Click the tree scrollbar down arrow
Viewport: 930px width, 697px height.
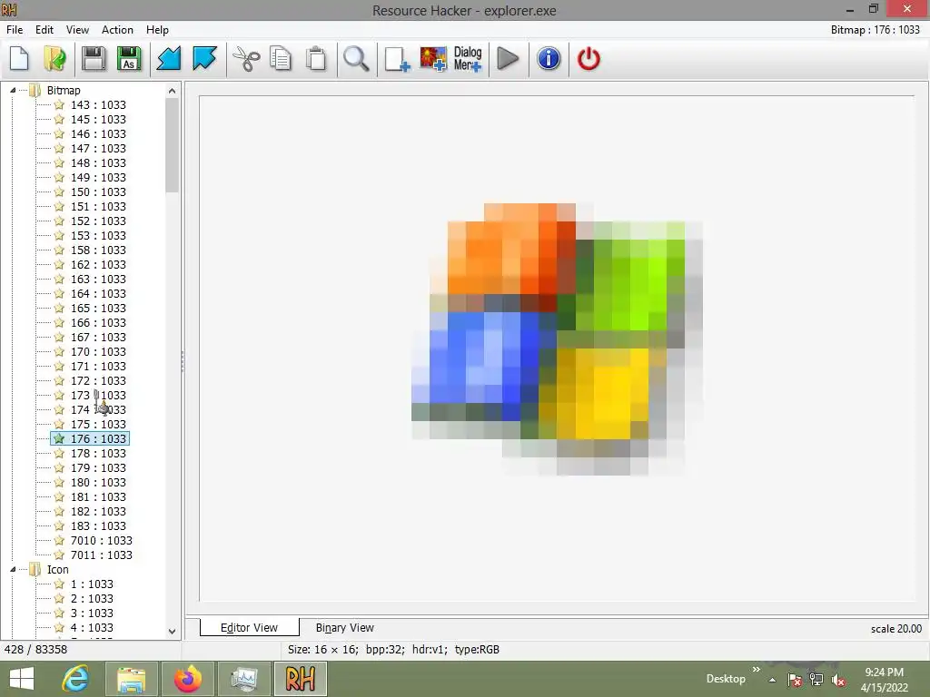[x=172, y=632]
